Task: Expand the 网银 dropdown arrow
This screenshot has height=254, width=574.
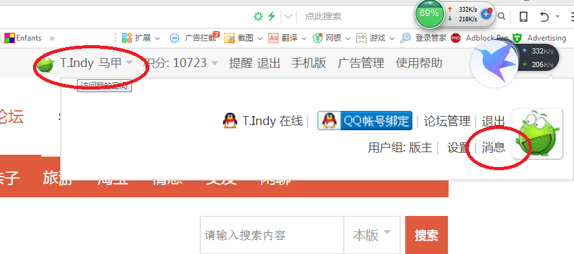Action: (348, 38)
